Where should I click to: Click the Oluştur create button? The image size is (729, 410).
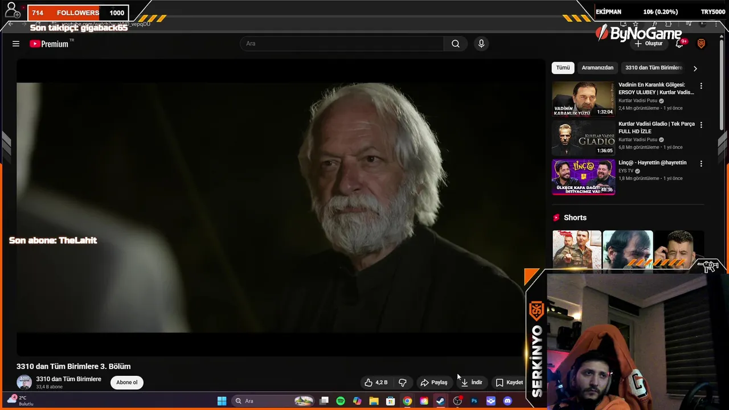pos(649,44)
